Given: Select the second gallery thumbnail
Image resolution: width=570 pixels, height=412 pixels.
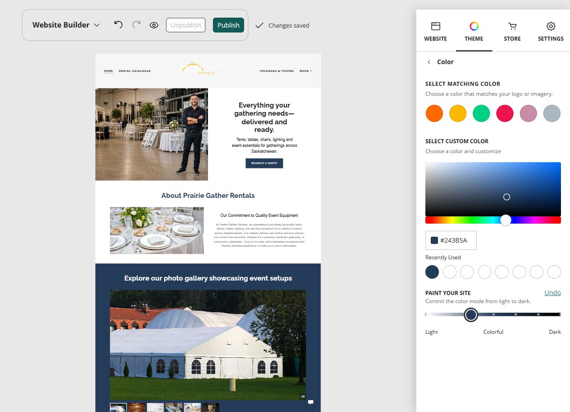Looking at the screenshot, I should pyautogui.click(x=137, y=407).
